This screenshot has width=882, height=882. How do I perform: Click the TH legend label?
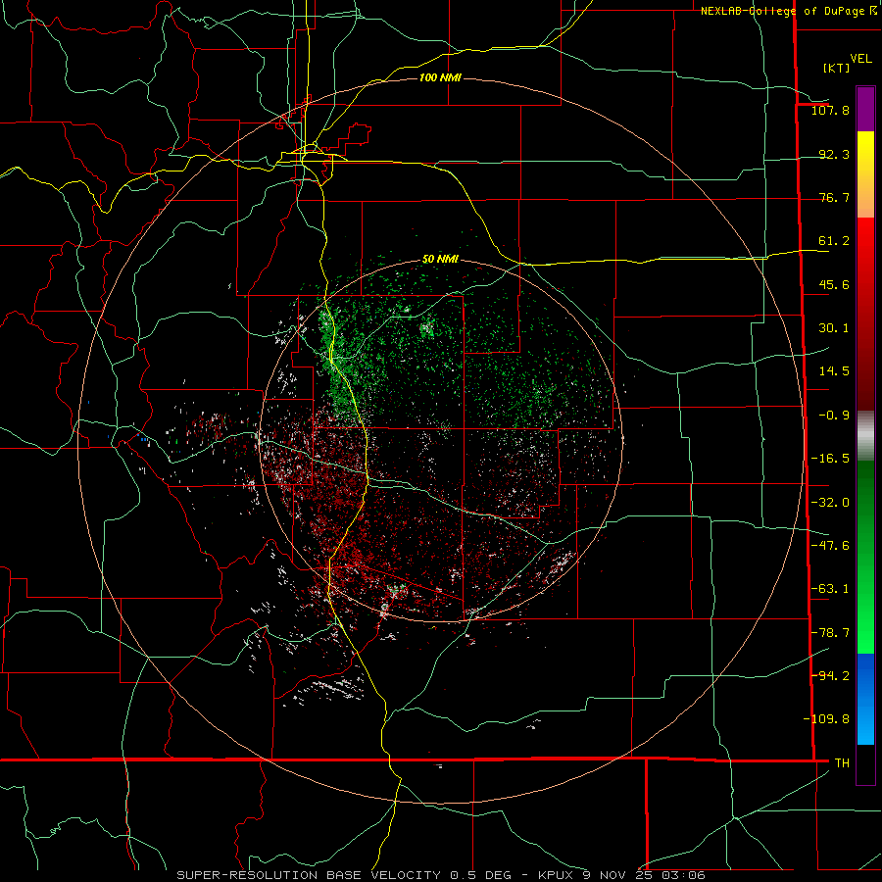coord(842,762)
